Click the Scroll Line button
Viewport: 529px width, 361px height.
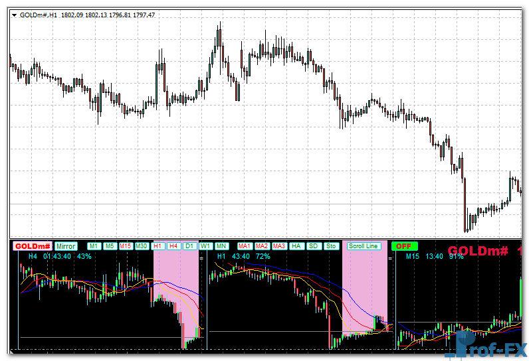[x=364, y=246]
